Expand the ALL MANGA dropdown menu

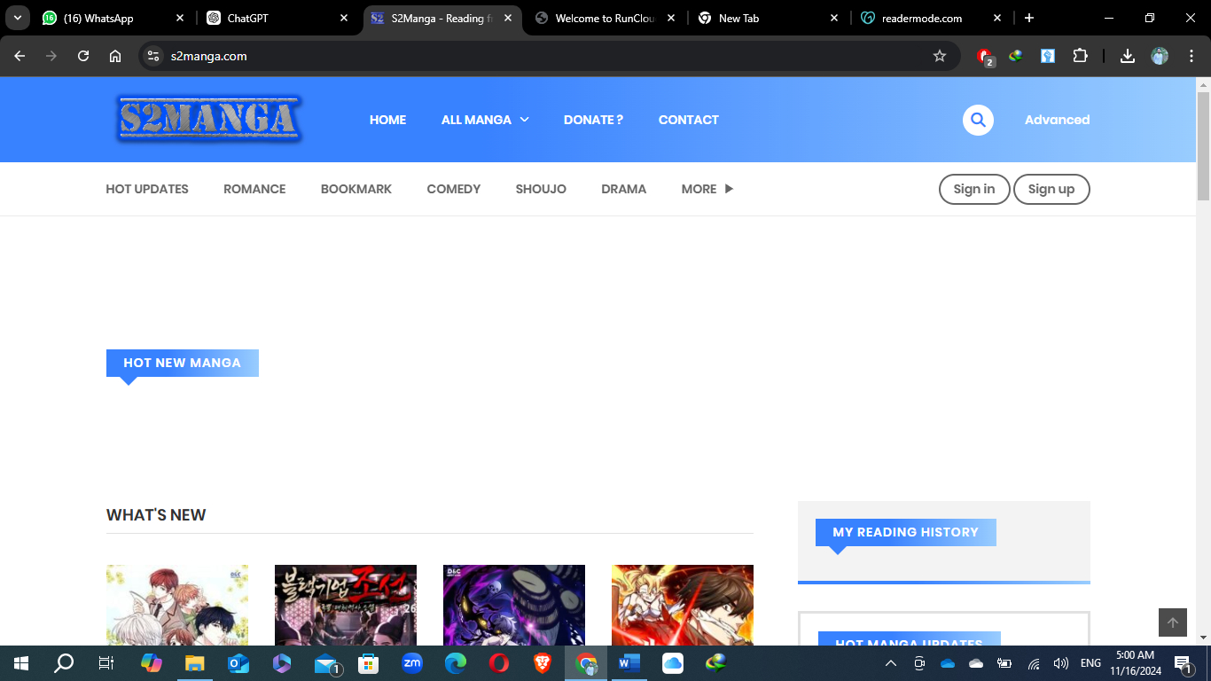[x=485, y=120]
